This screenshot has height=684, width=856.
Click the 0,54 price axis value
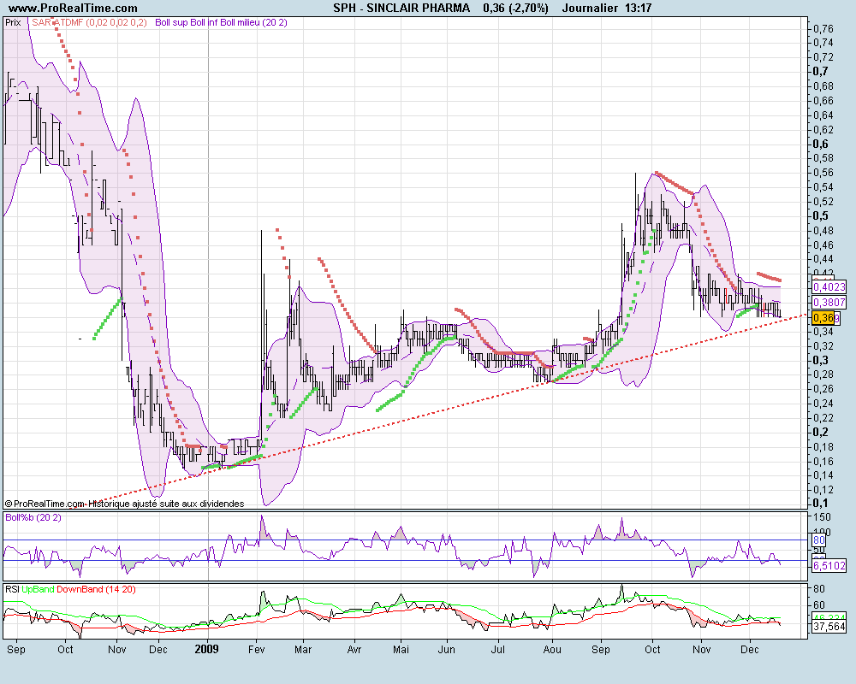tap(823, 187)
